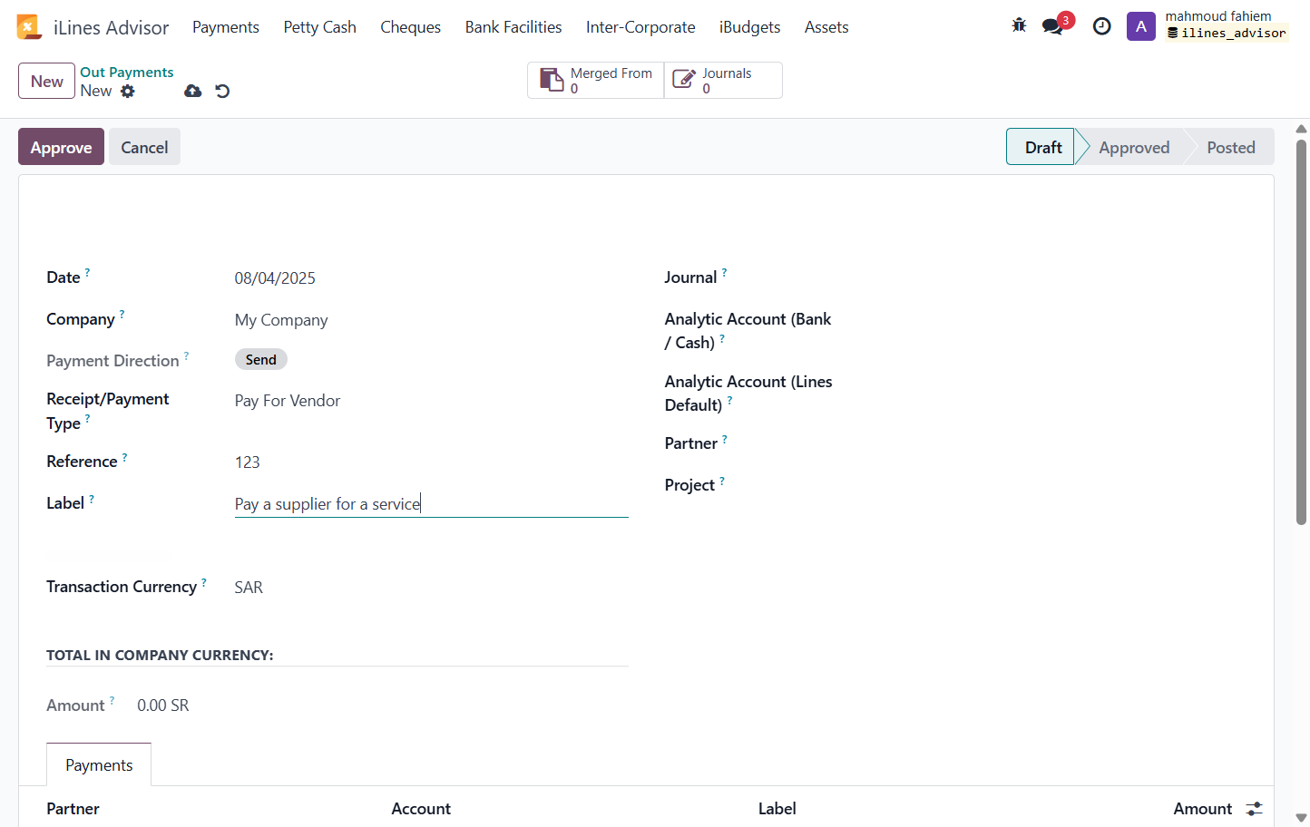The height and width of the screenshot is (827, 1310).
Task: Click the Approved status stage
Action: coord(1134,147)
